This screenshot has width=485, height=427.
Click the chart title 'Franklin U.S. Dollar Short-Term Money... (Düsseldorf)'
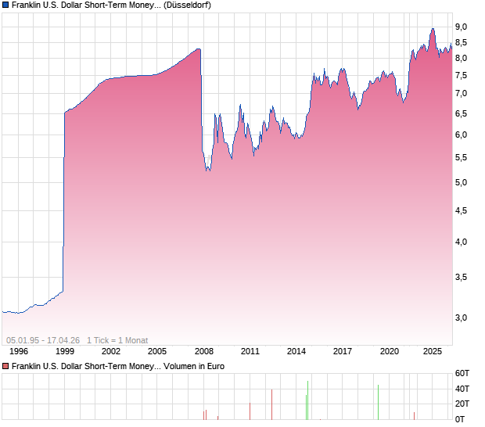pos(111,5)
